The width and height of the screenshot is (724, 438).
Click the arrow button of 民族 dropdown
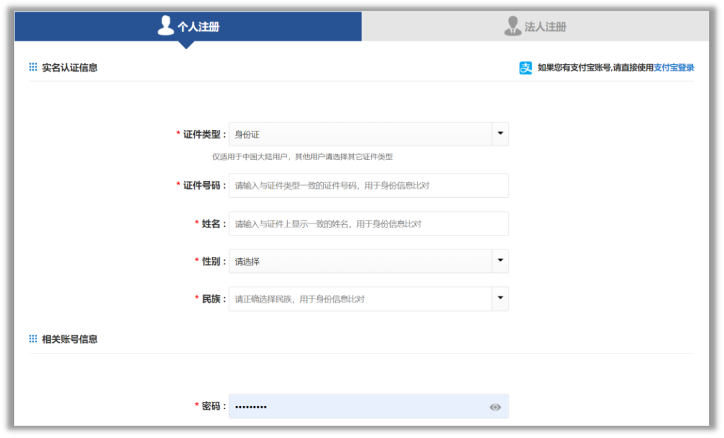tap(500, 298)
